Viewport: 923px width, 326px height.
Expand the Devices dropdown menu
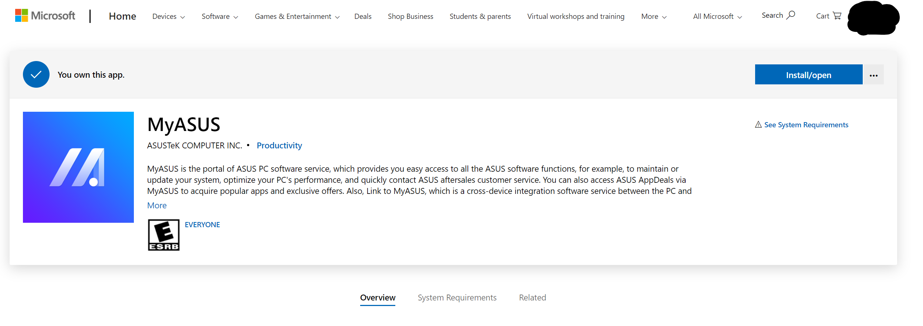[x=169, y=16]
